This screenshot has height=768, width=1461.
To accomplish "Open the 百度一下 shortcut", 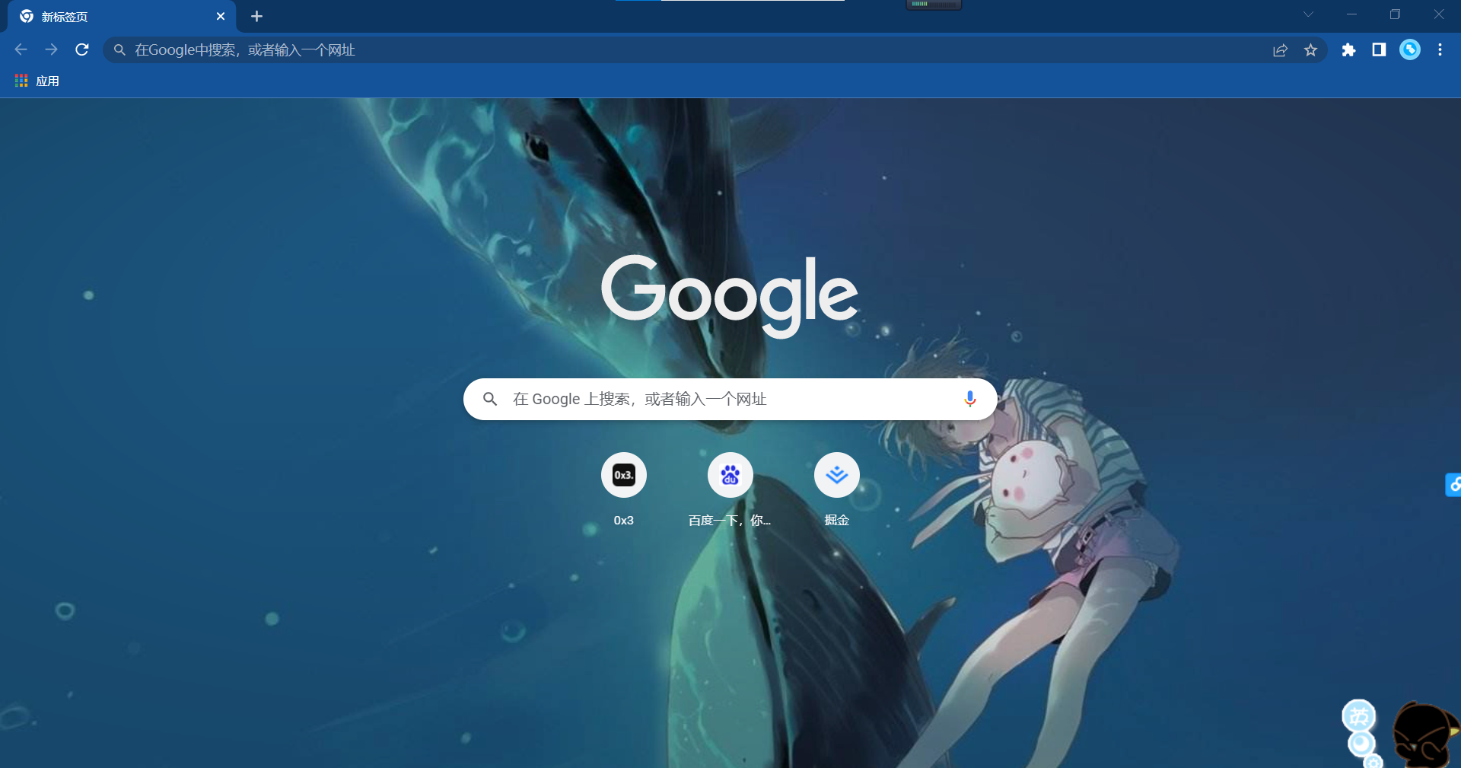I will coord(730,489).
